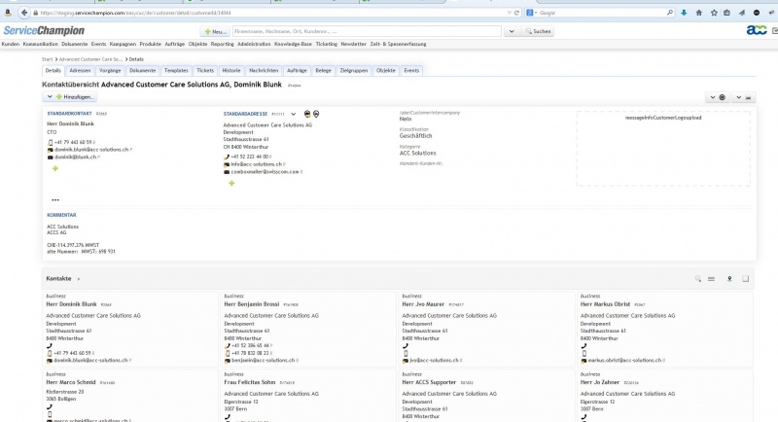Switch to the Vorgänge tab
Screen dimensions: 778x422
click(x=110, y=70)
